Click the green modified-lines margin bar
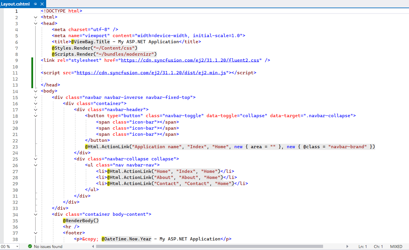The height and width of the screenshot is (250, 409). point(32,73)
